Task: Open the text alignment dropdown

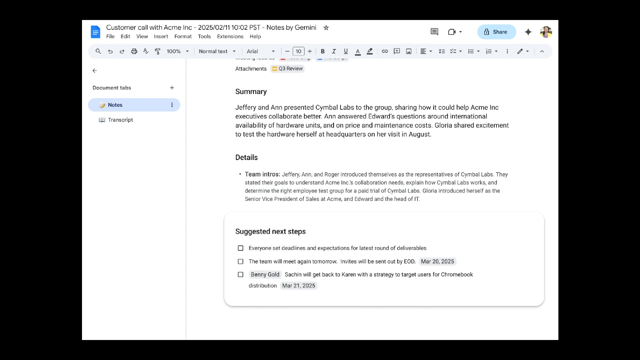Action: 426,51
